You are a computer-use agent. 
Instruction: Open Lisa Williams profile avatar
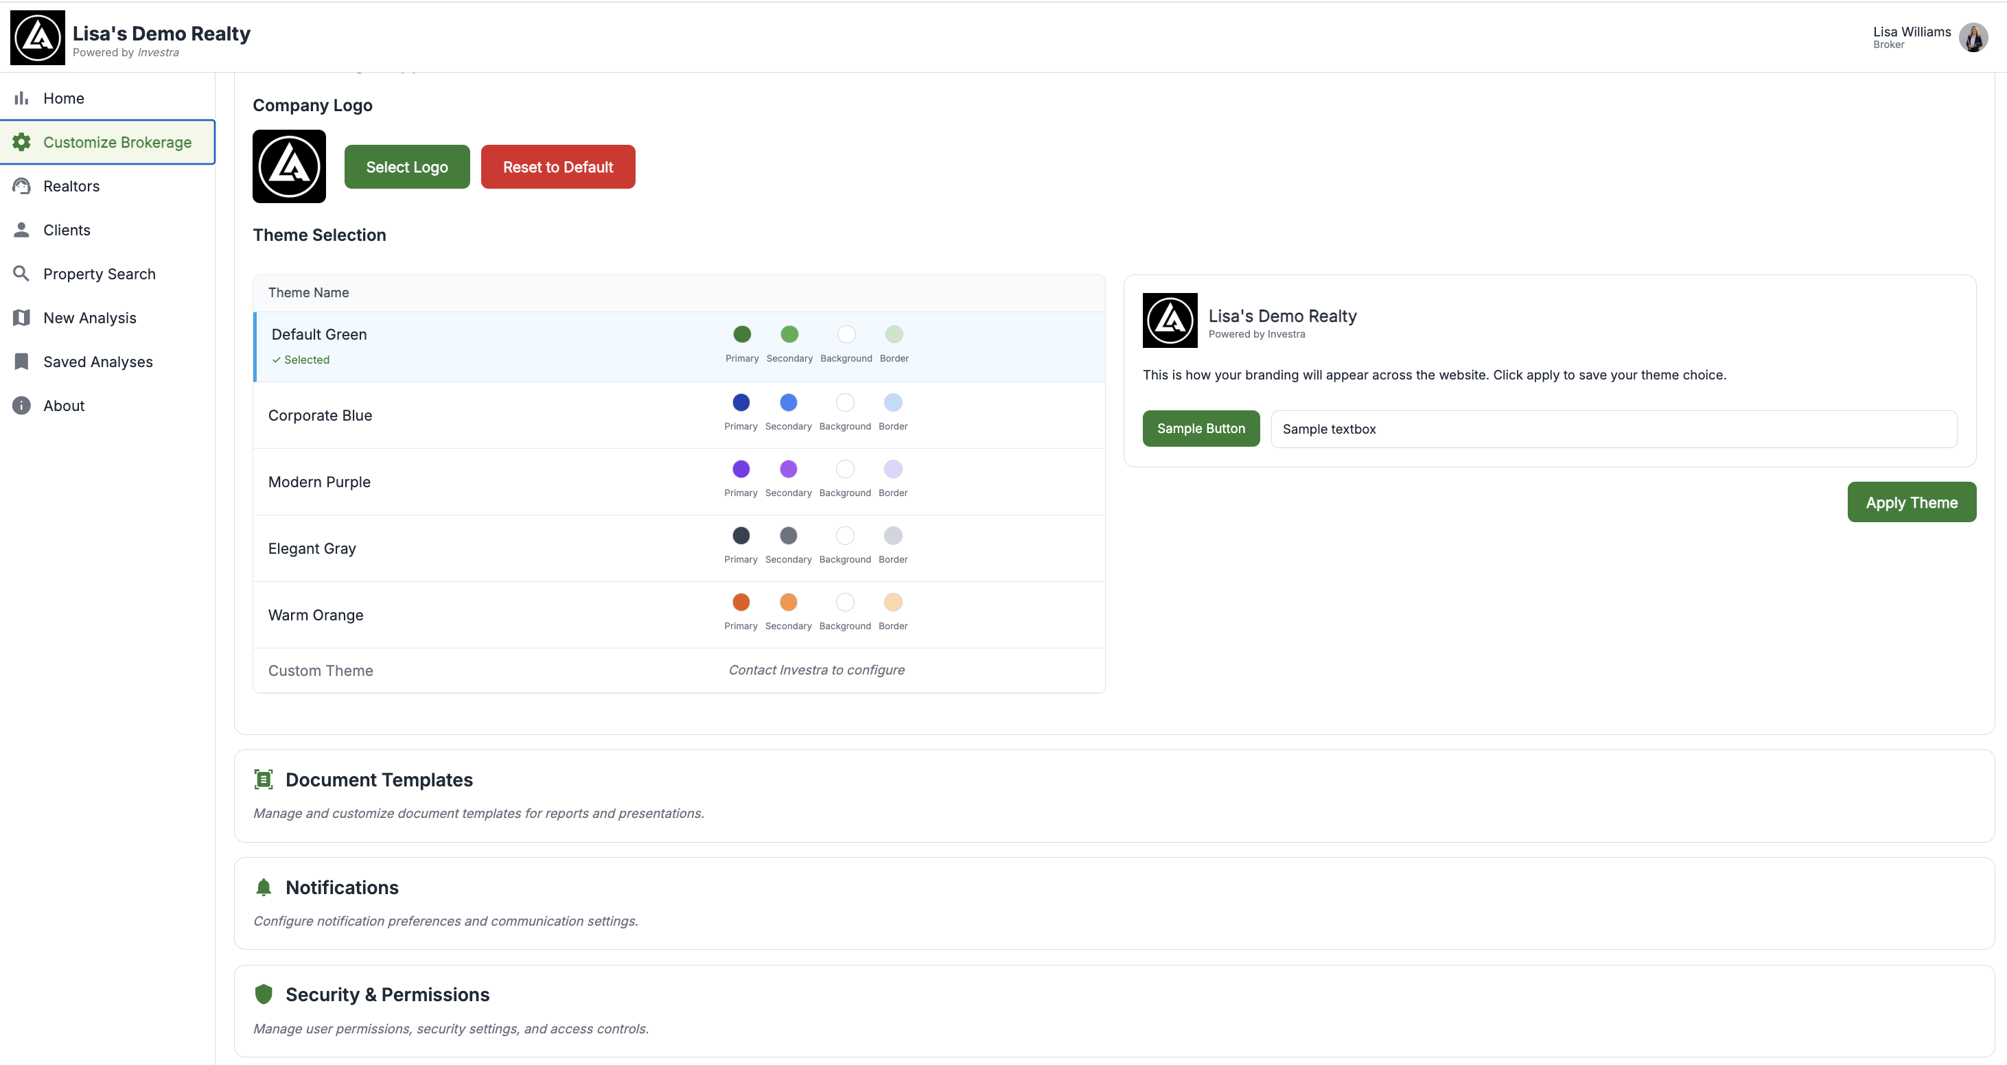[1972, 37]
